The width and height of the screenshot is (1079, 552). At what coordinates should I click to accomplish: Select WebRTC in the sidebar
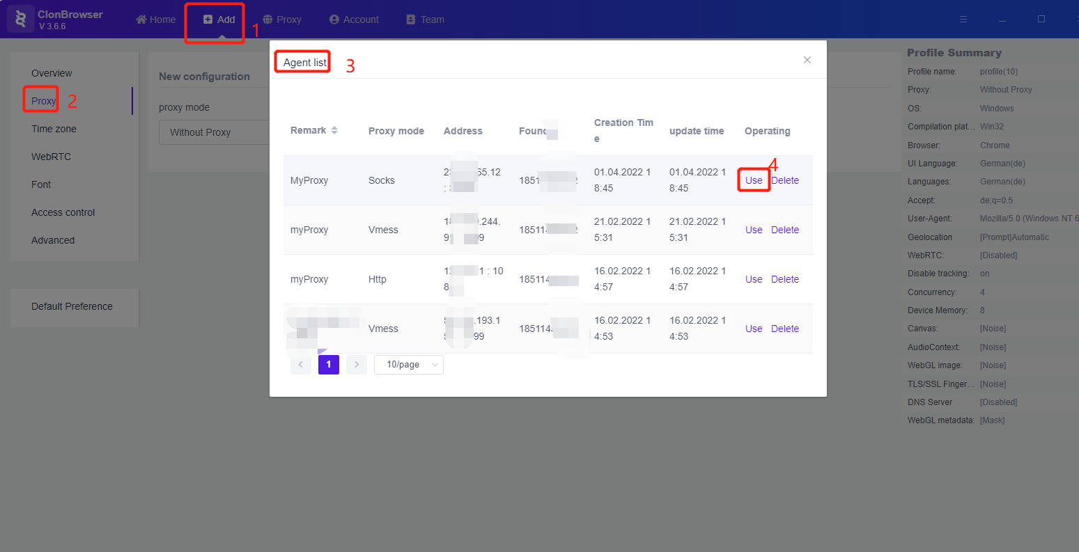[x=51, y=157]
